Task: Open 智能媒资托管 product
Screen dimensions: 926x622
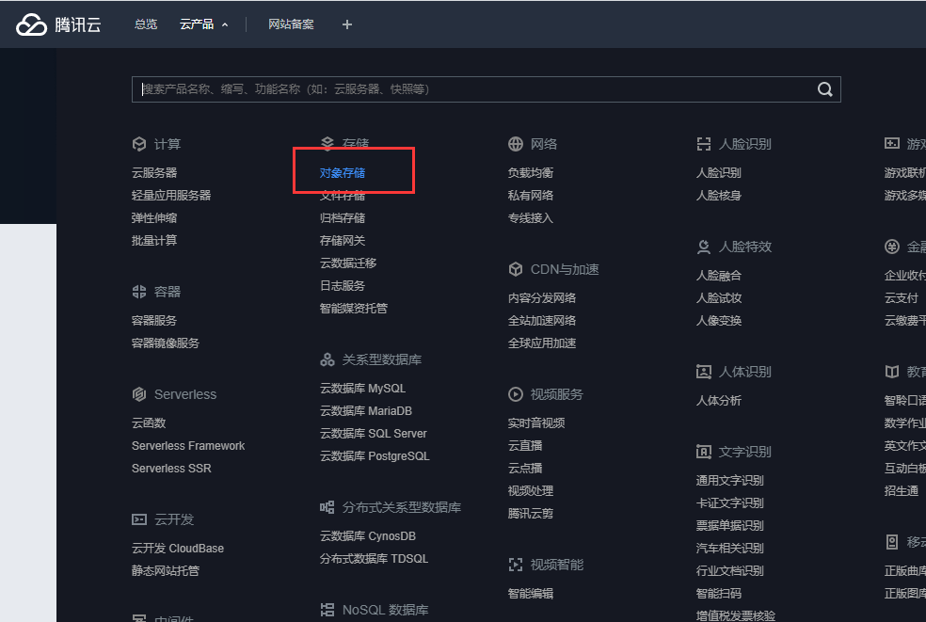Action: click(x=354, y=308)
